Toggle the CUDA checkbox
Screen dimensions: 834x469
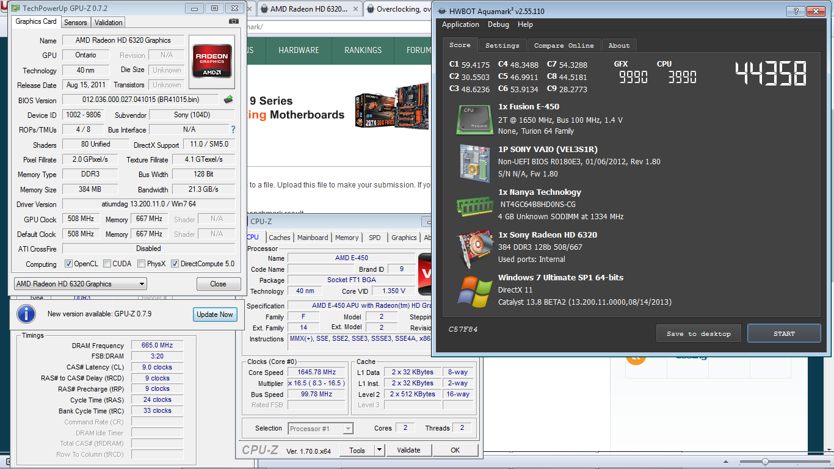107,264
